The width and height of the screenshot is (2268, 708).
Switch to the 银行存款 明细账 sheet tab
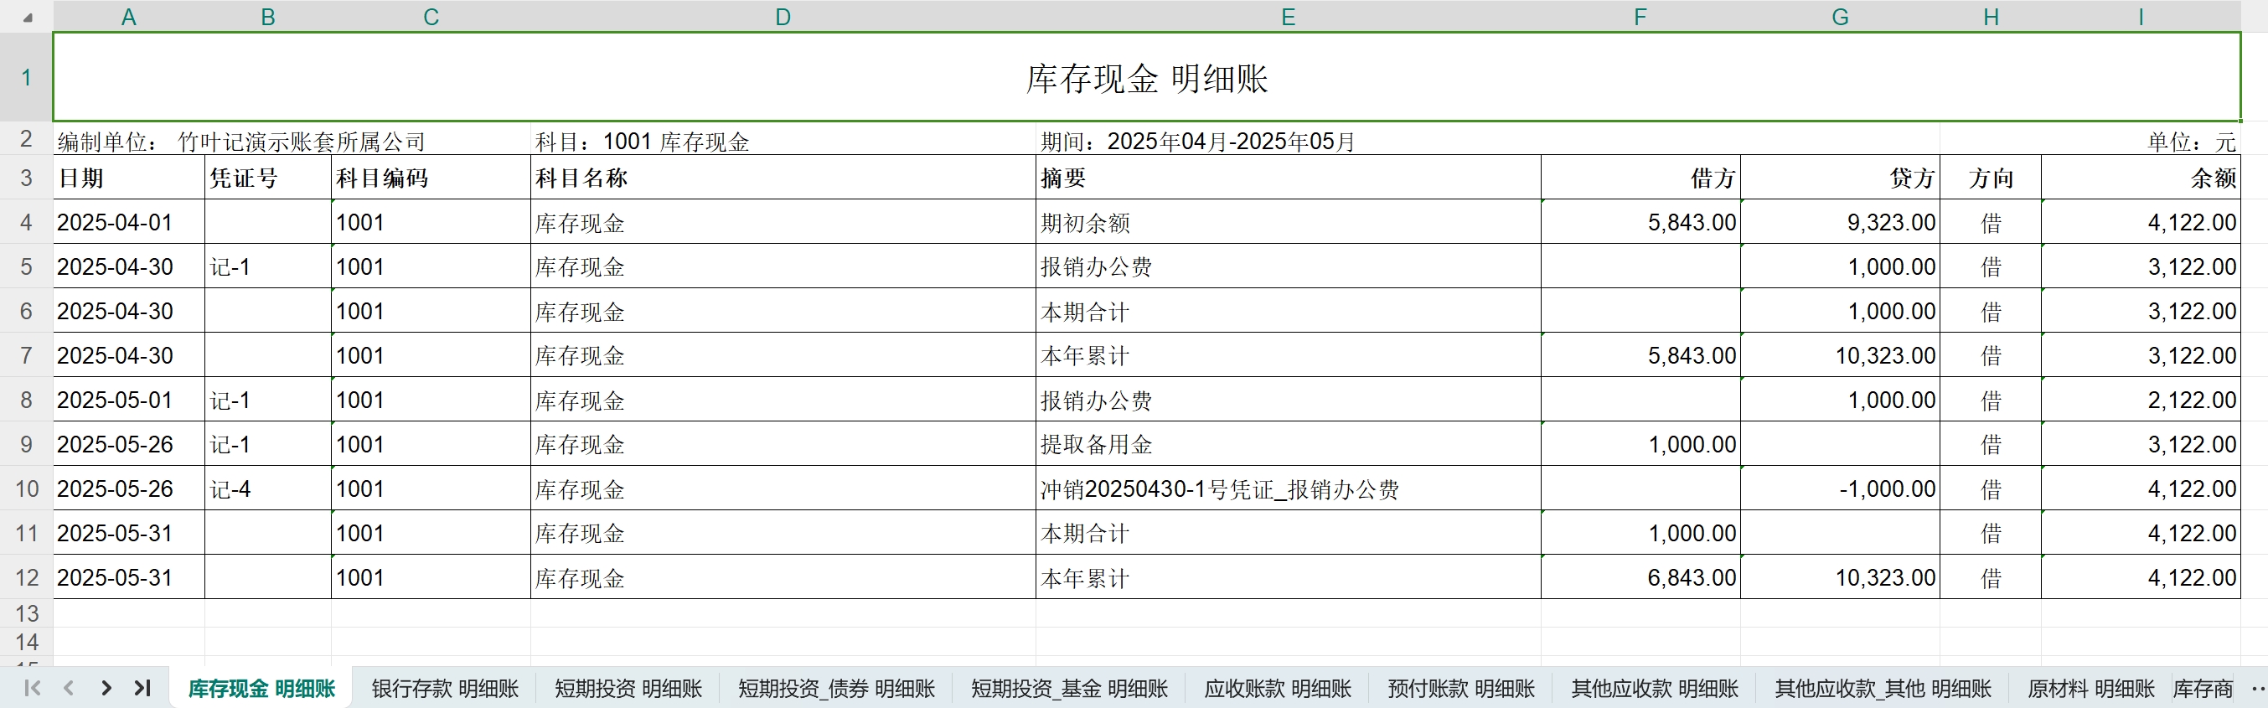coord(445,688)
